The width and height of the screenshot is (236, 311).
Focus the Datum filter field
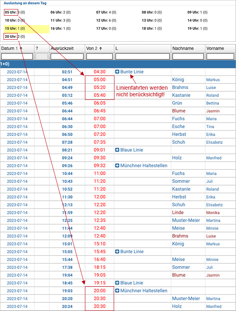pos(17,56)
